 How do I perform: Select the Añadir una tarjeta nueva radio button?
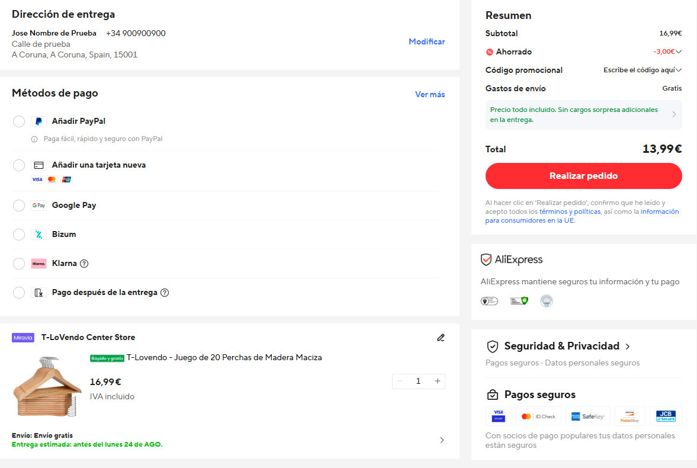[x=19, y=165]
